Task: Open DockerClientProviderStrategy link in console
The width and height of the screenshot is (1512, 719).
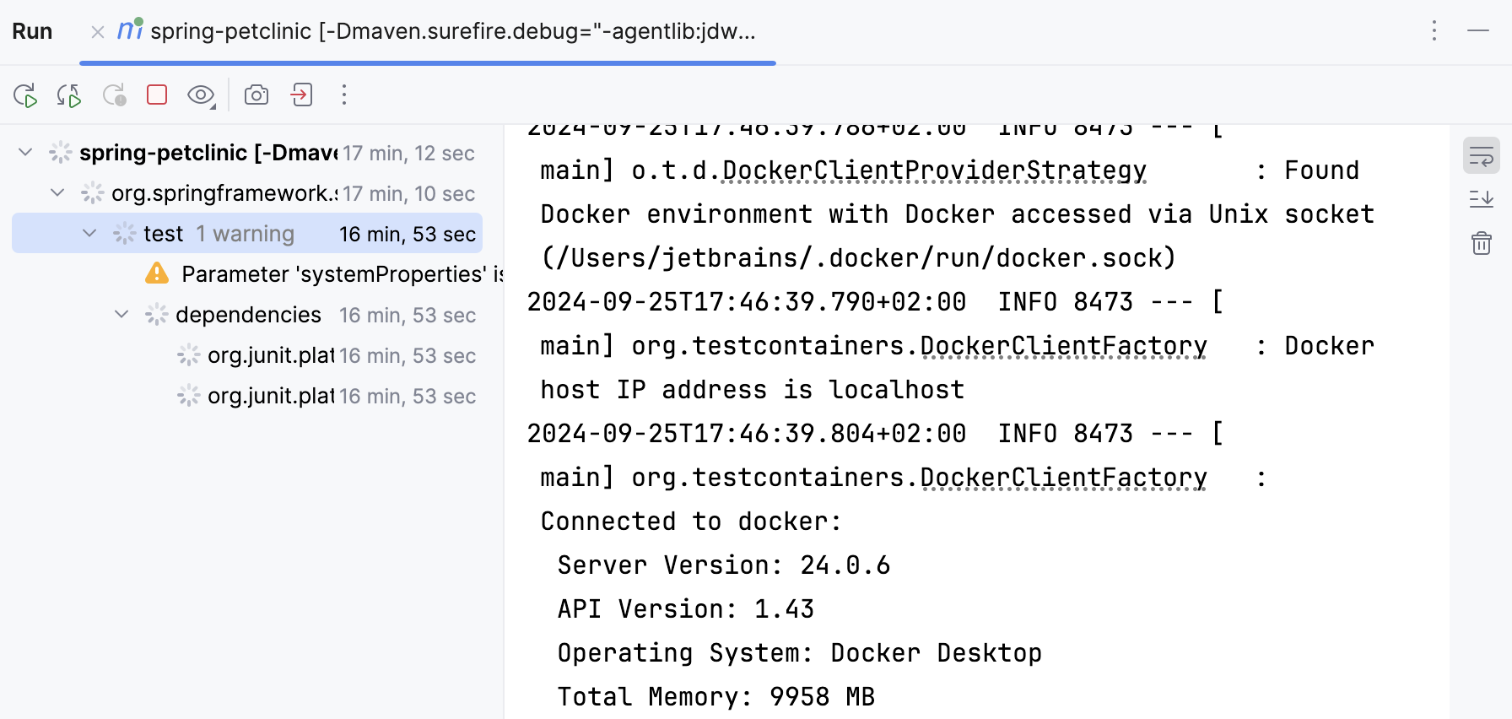Action: click(x=934, y=170)
